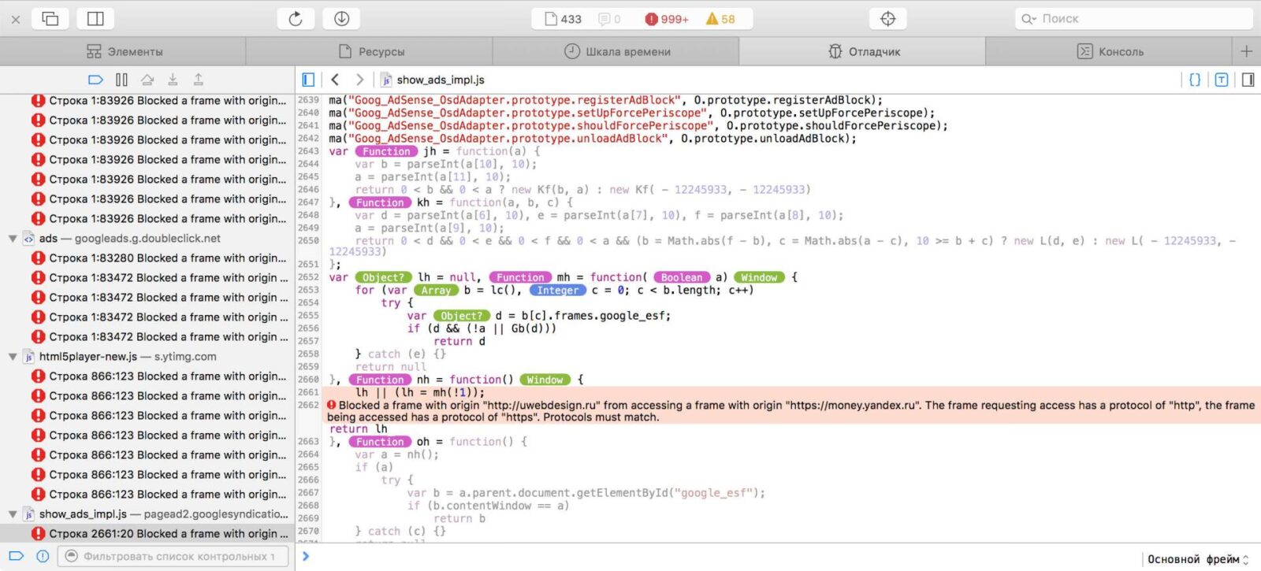Click error icon of Строка 2661:20 row
The height and width of the screenshot is (571, 1261).
coord(38,534)
